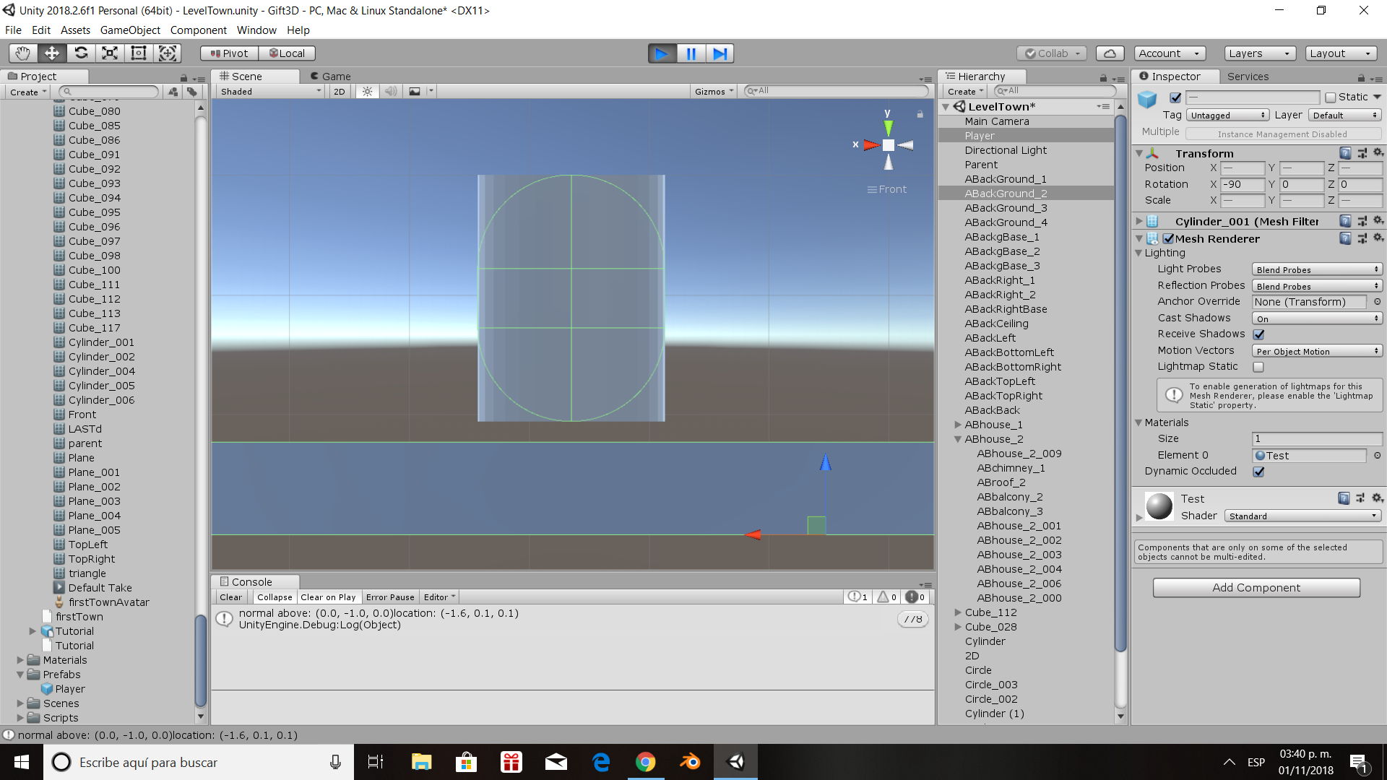Select the Scale tool
The width and height of the screenshot is (1387, 780).
click(x=110, y=53)
